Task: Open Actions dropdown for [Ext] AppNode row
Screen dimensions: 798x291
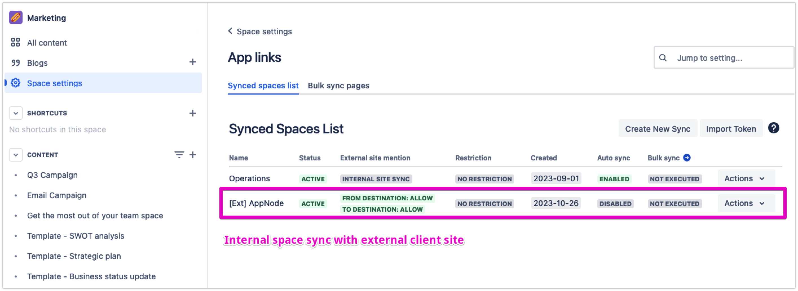Action: click(746, 203)
